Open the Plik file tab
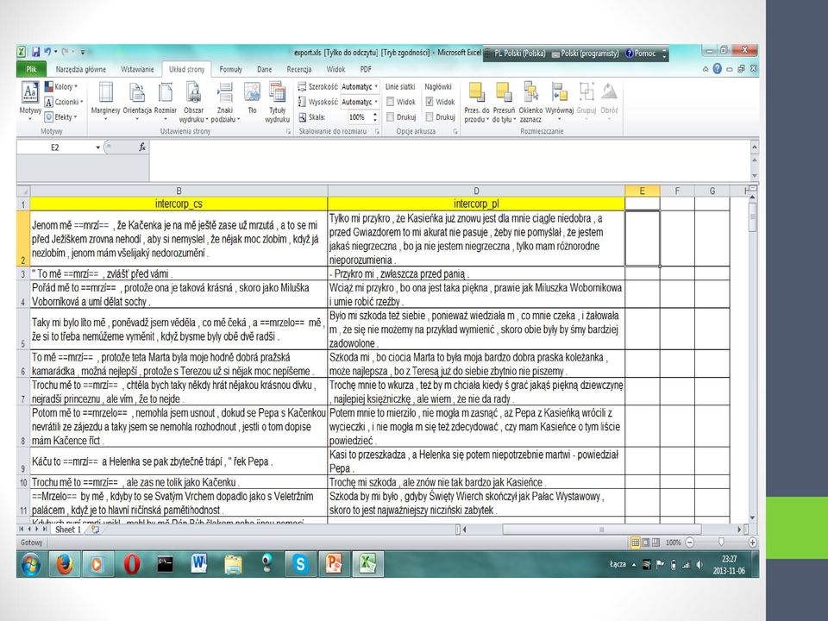The width and height of the screenshot is (828, 621). click(32, 69)
